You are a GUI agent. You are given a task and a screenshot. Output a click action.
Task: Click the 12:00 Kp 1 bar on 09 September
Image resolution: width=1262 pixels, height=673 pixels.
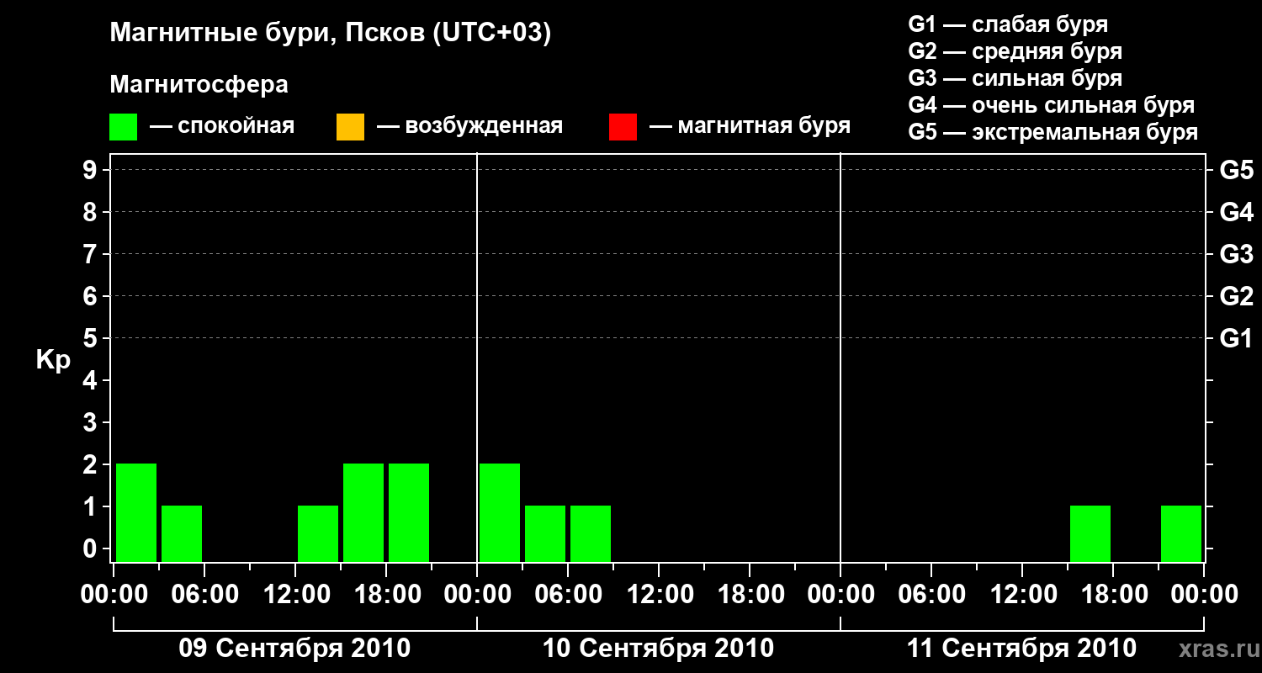point(318,533)
